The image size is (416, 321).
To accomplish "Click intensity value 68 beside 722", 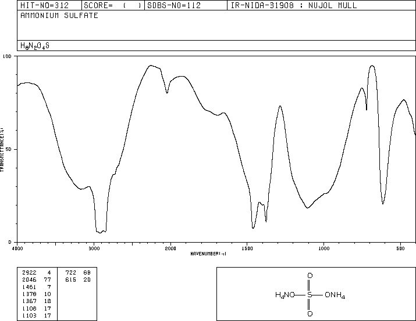I will click(x=87, y=272).
